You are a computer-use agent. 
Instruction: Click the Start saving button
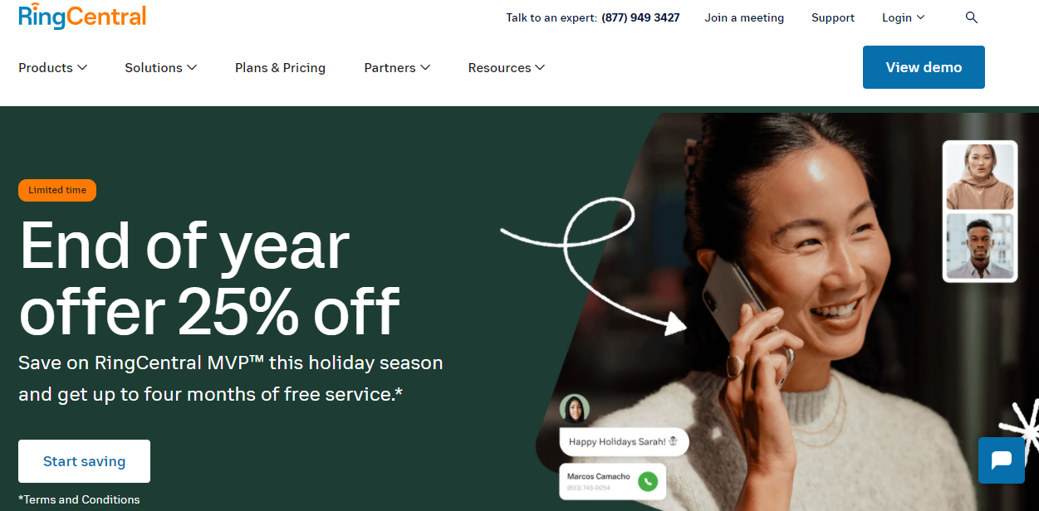tap(84, 461)
